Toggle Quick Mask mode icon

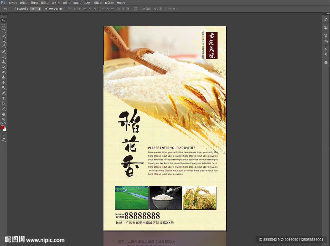(x=4, y=134)
